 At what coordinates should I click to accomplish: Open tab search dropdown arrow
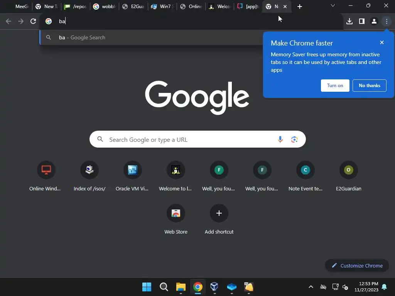(333, 5)
